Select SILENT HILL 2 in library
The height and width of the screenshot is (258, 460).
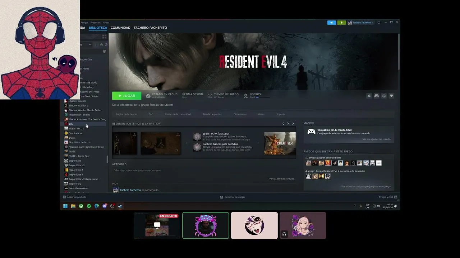pyautogui.click(x=85, y=129)
